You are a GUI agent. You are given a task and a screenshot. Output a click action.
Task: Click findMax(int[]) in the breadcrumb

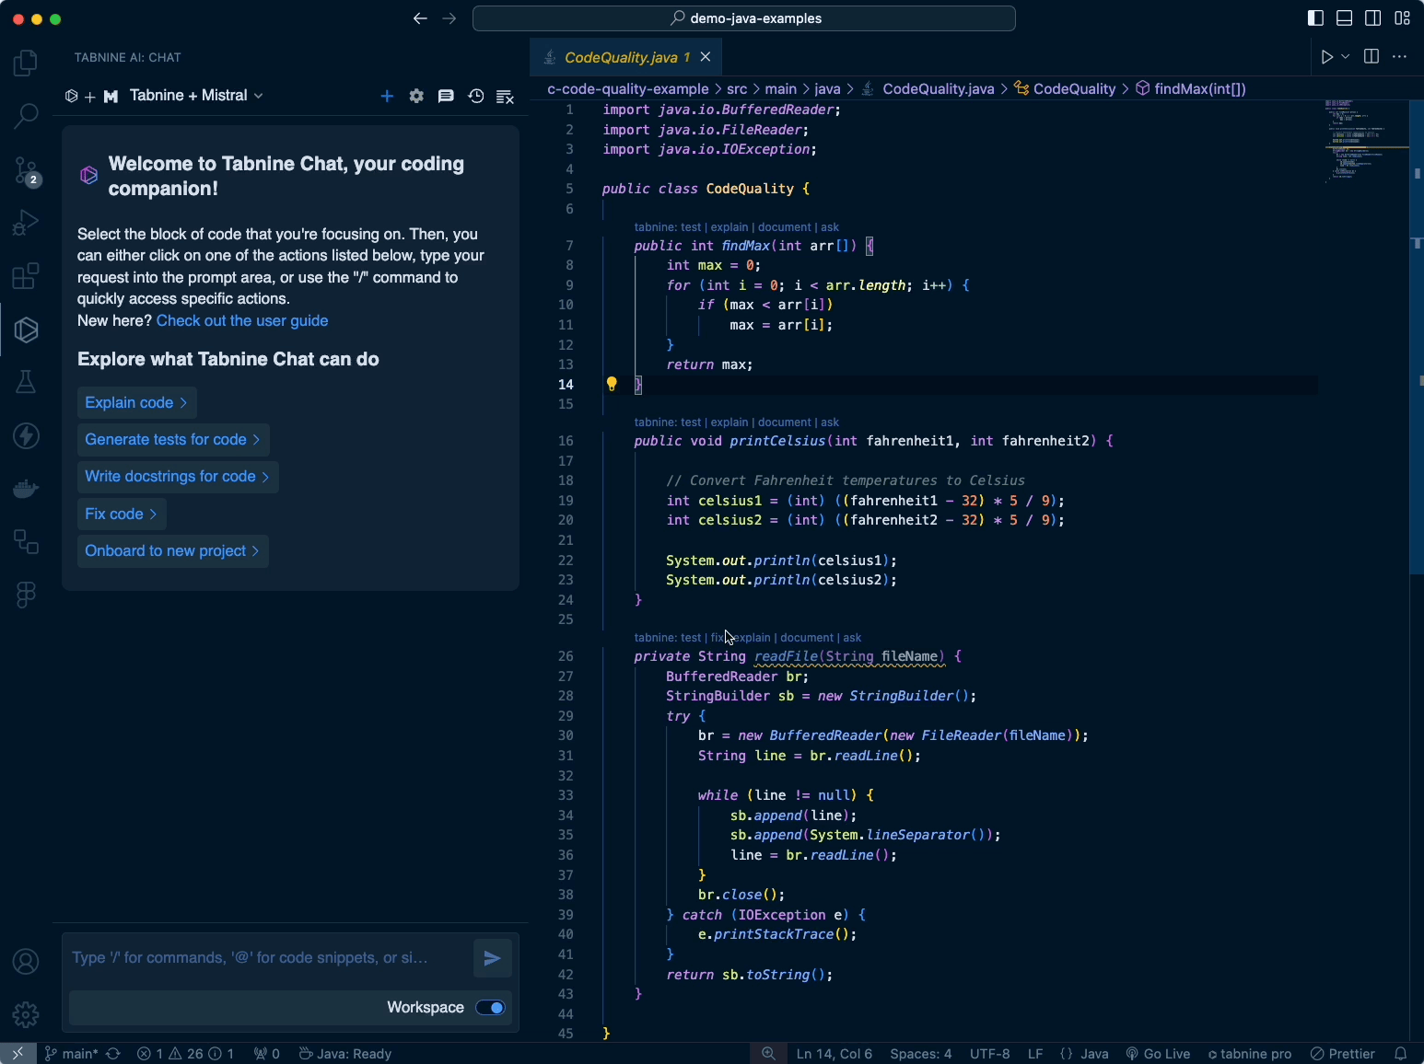click(1199, 89)
